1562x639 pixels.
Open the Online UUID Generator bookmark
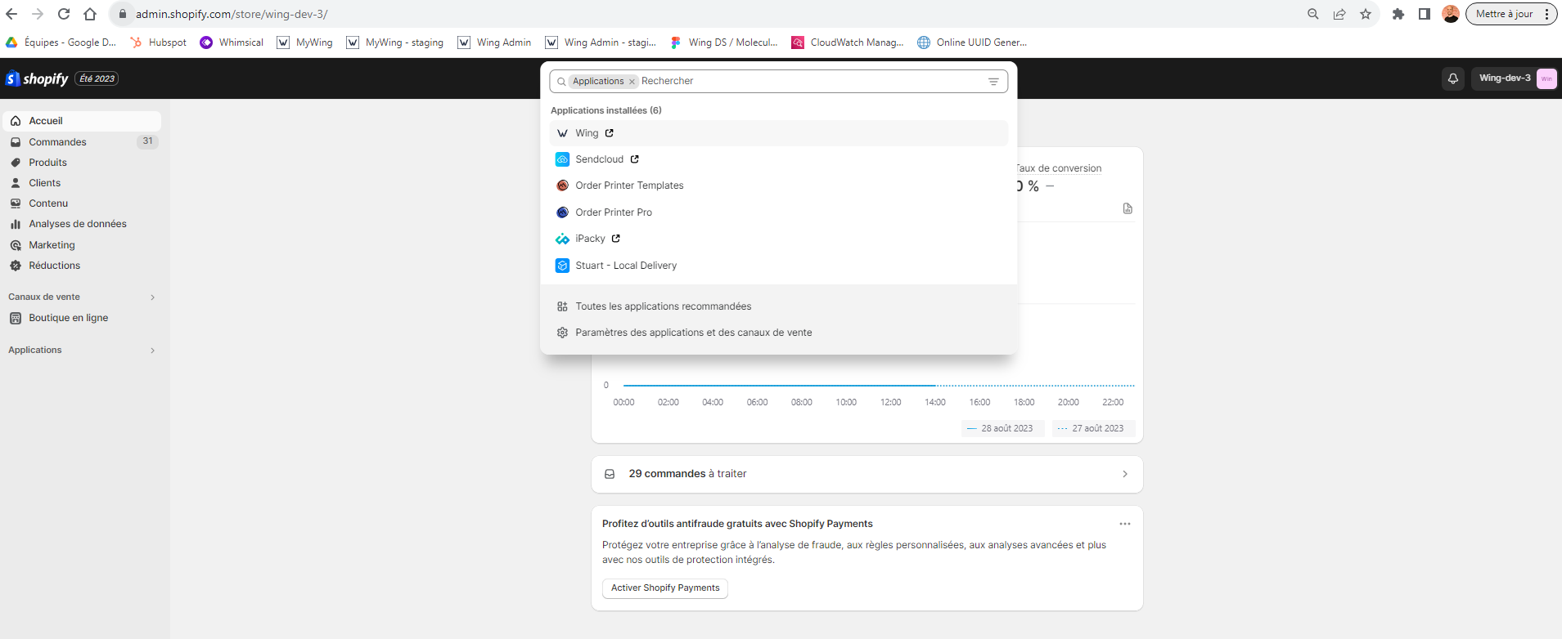click(973, 42)
